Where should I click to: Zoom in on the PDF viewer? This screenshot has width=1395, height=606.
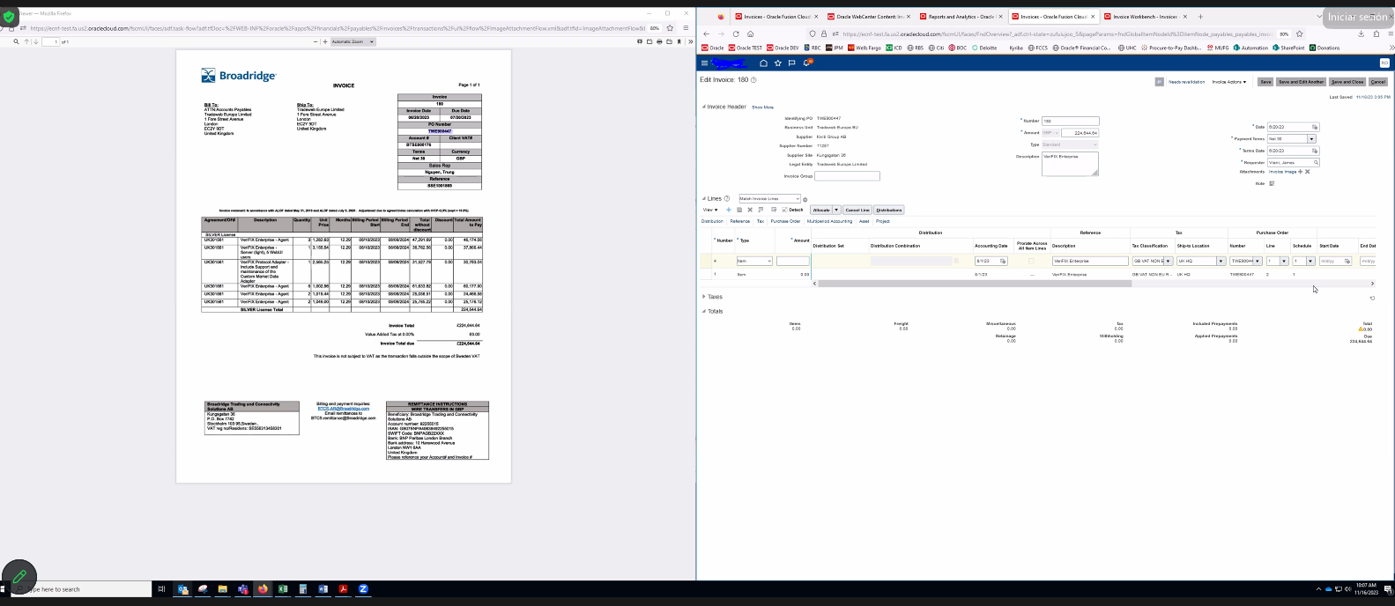click(325, 41)
